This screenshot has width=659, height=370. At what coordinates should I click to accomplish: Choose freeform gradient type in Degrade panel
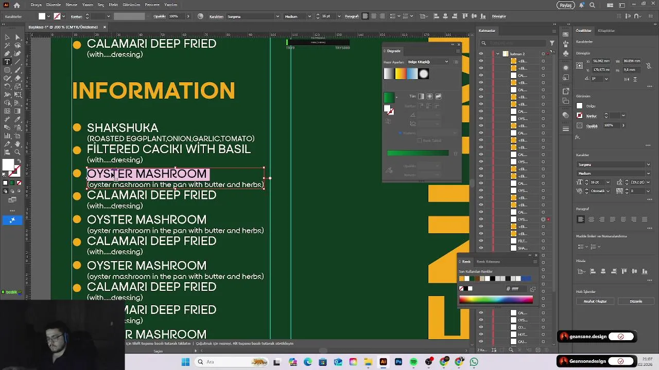click(439, 96)
